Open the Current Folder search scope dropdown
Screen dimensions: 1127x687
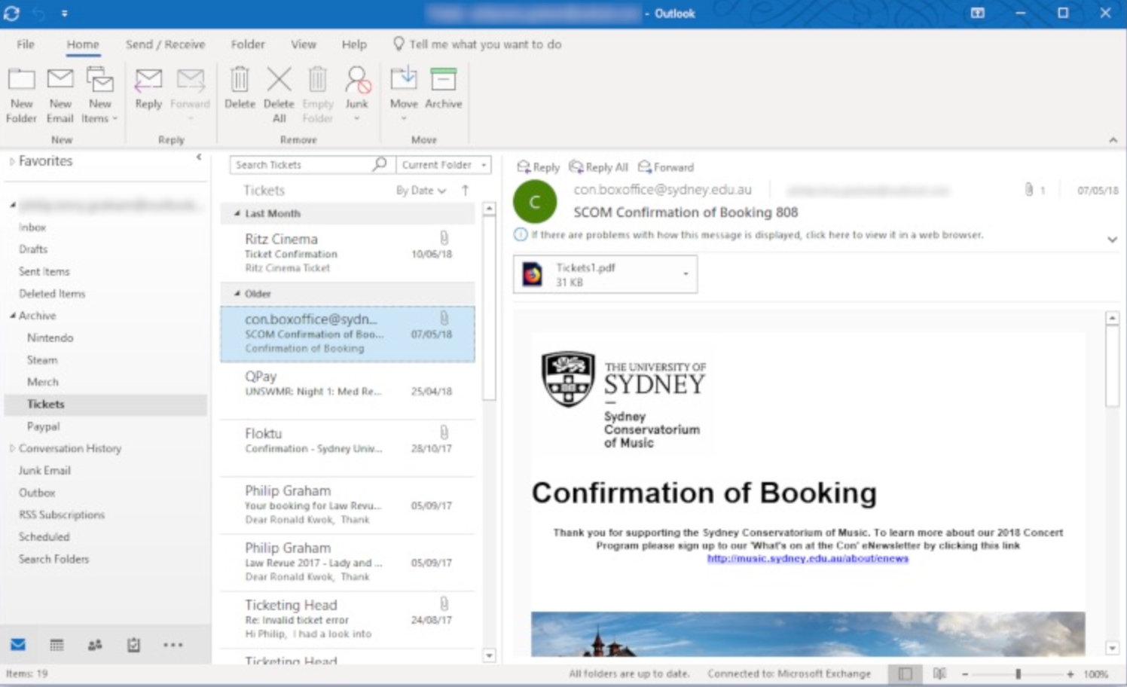click(443, 165)
